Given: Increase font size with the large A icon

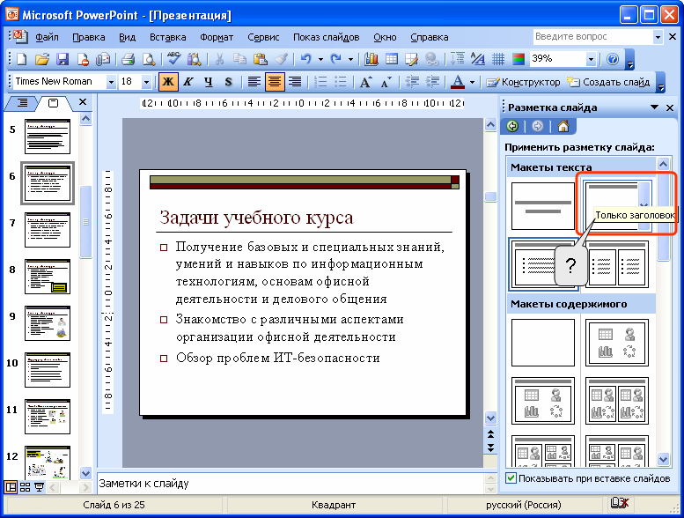Looking at the screenshot, I should [x=365, y=82].
